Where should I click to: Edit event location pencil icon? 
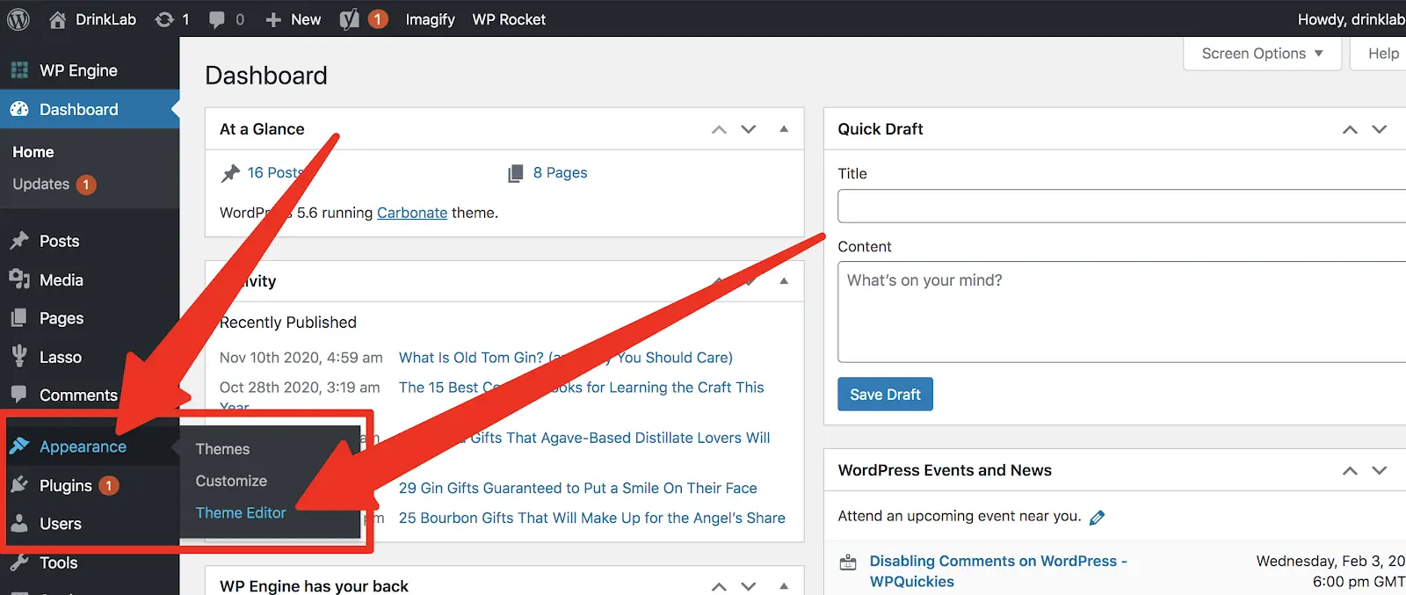[1097, 518]
